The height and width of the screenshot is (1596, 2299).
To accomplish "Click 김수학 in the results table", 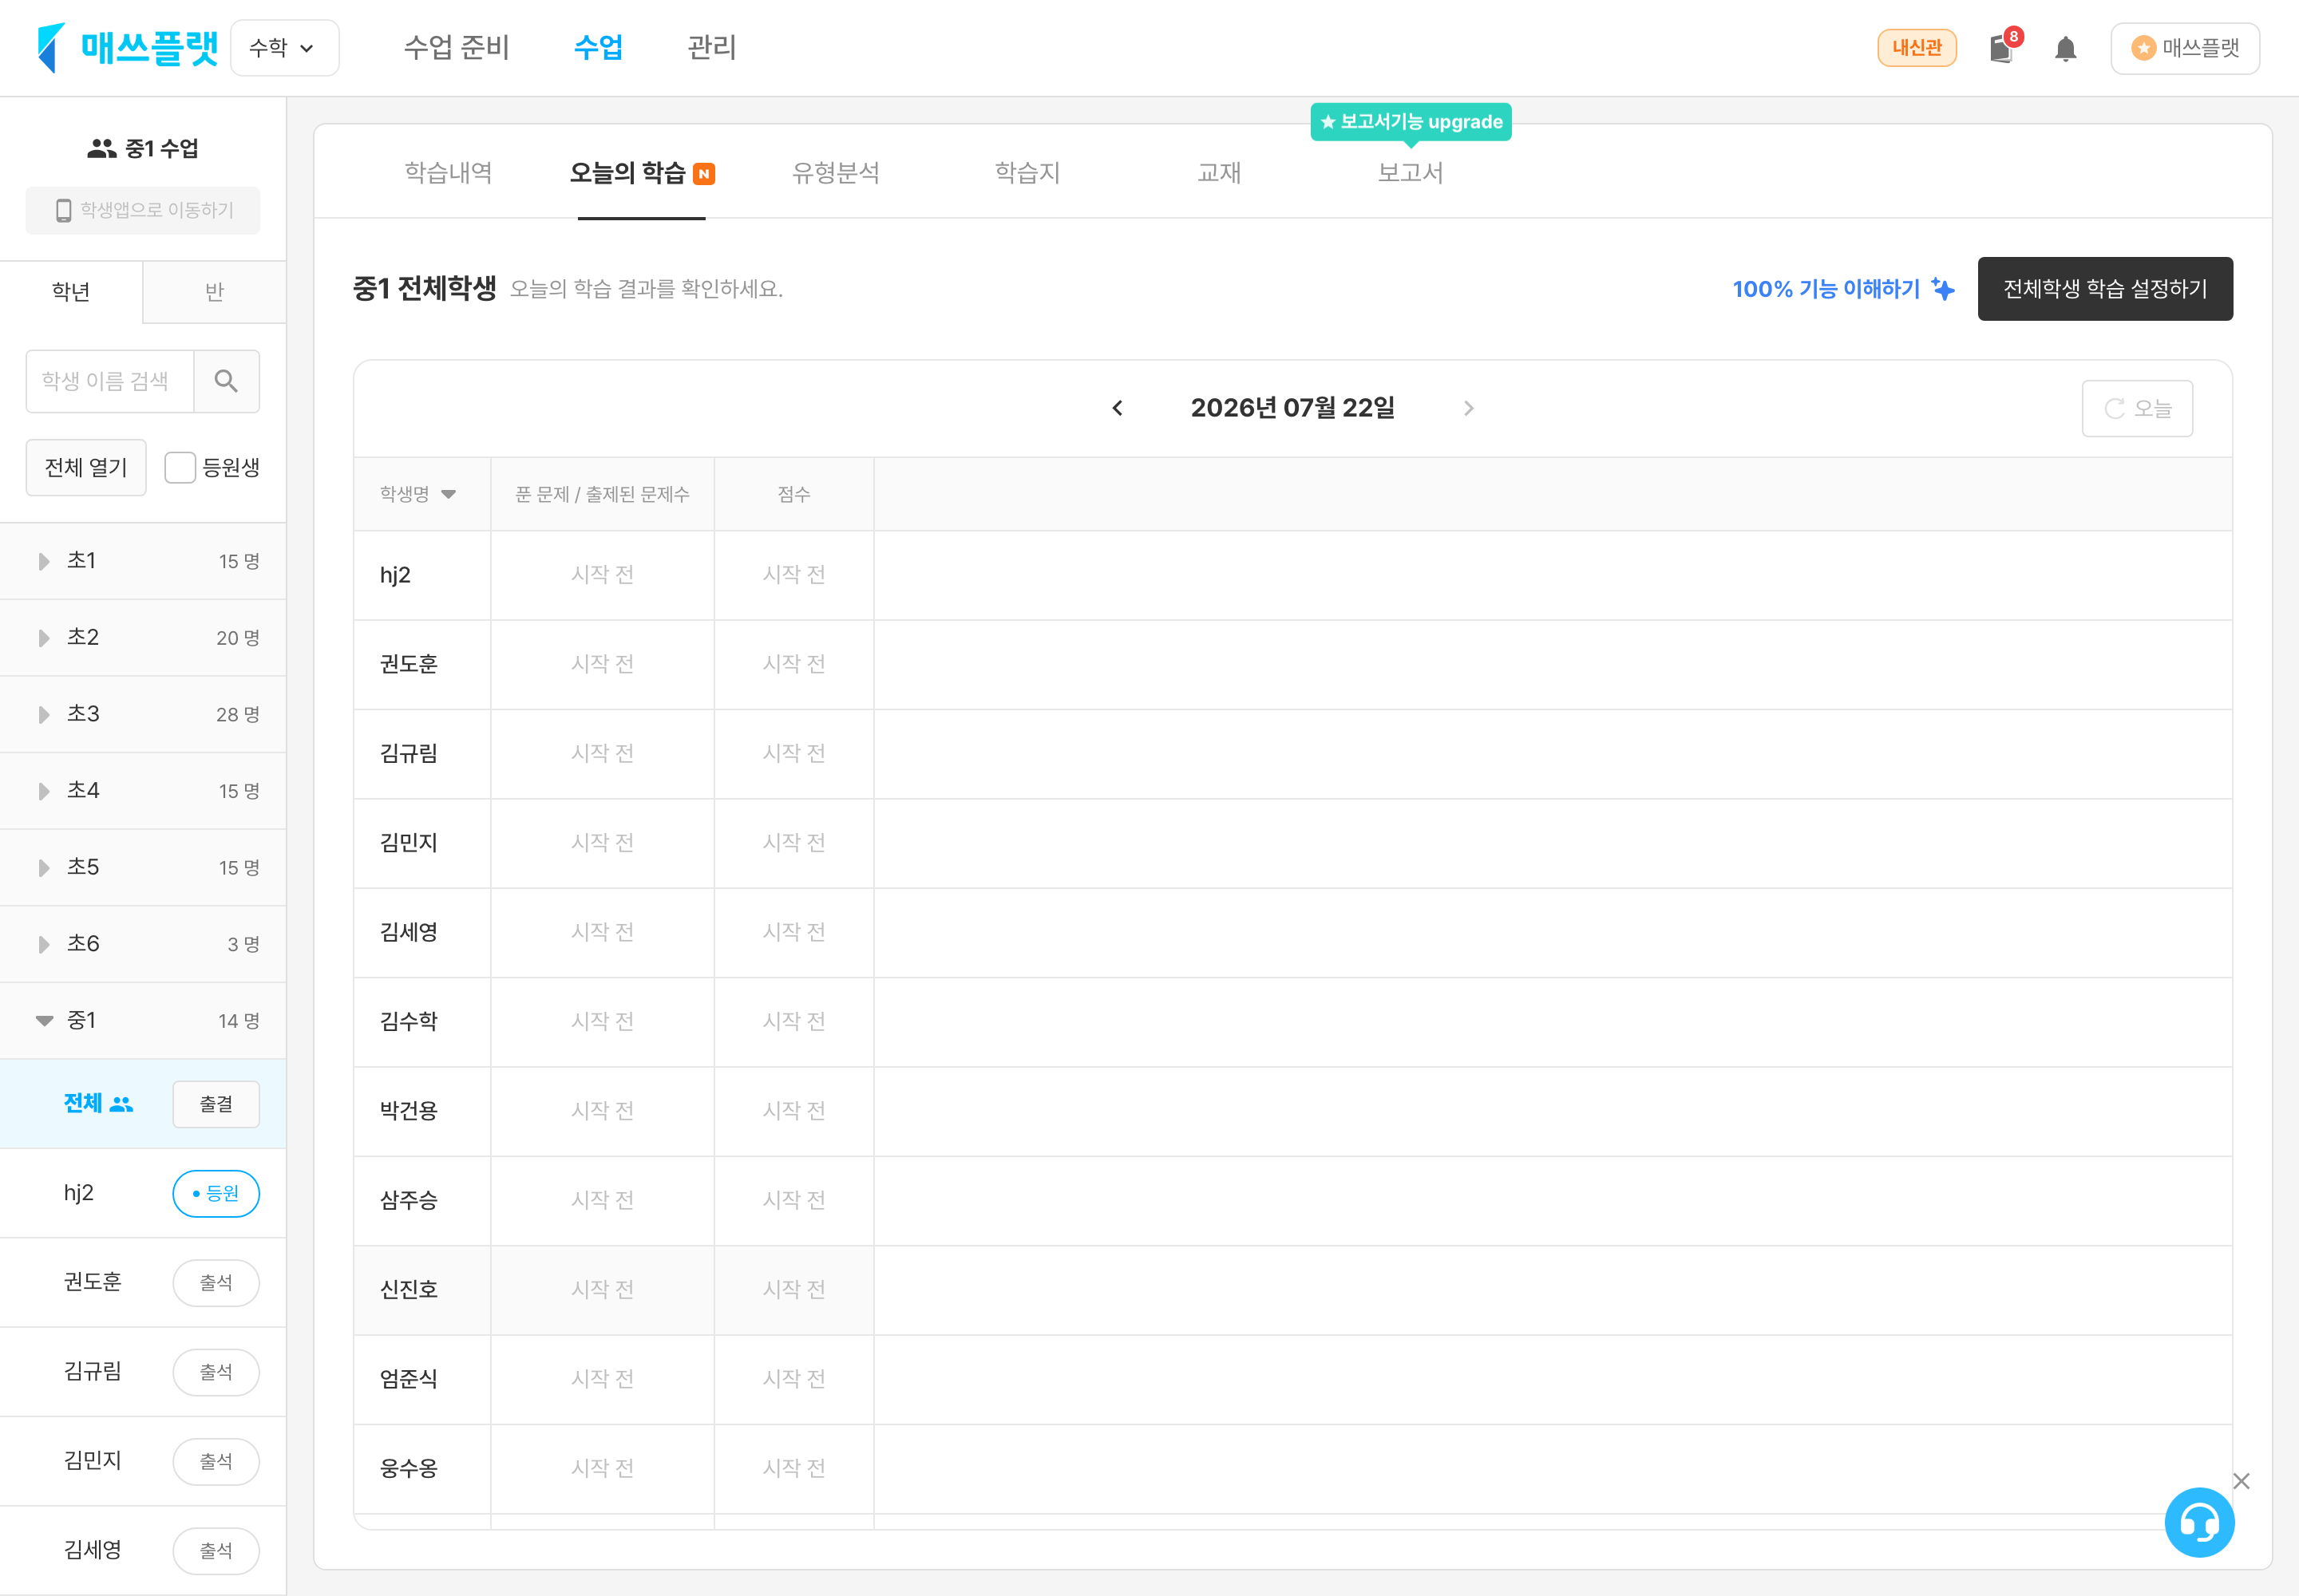I will click(x=408, y=1021).
